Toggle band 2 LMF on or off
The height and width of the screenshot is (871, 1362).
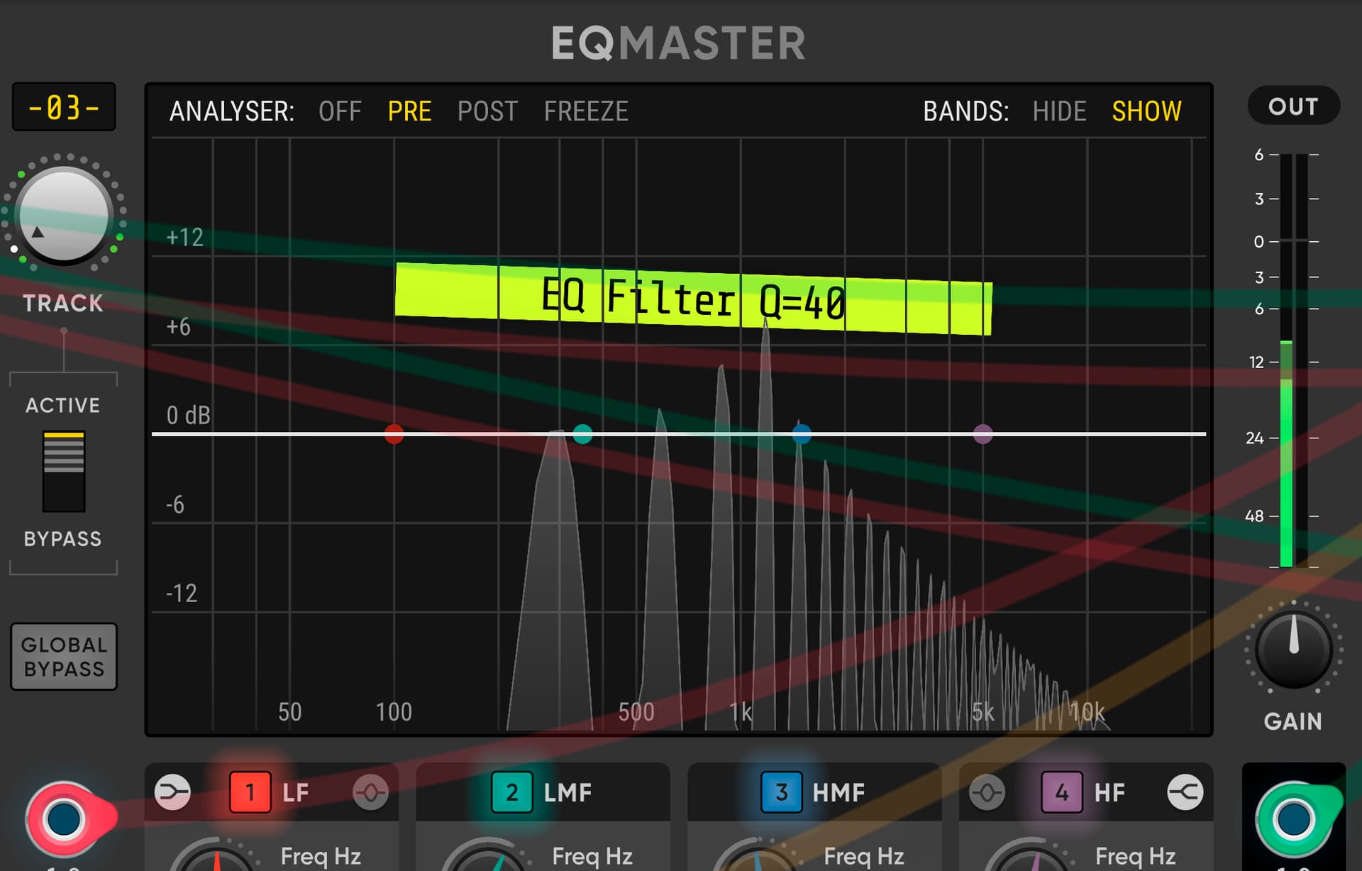(x=511, y=792)
